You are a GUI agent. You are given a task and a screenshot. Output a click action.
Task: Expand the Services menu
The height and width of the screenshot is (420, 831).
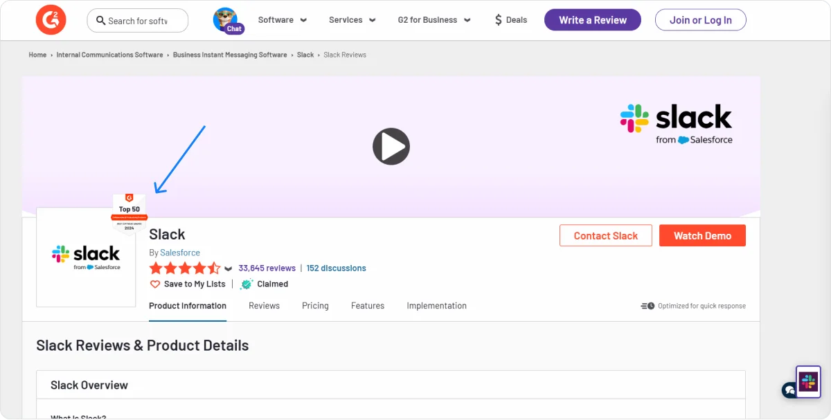(x=352, y=20)
